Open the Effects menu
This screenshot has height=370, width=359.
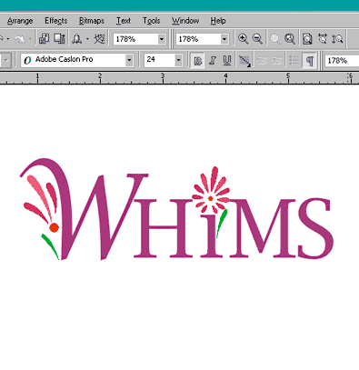[x=56, y=21]
